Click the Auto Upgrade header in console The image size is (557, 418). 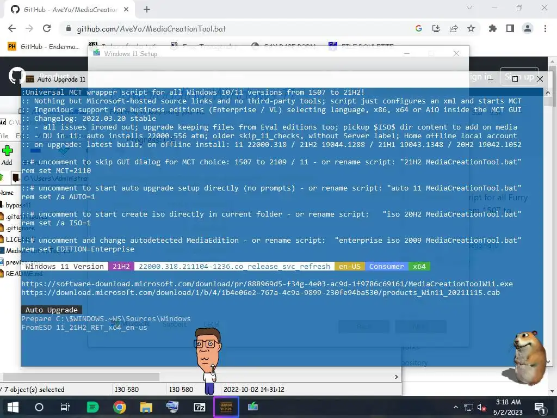click(x=52, y=310)
